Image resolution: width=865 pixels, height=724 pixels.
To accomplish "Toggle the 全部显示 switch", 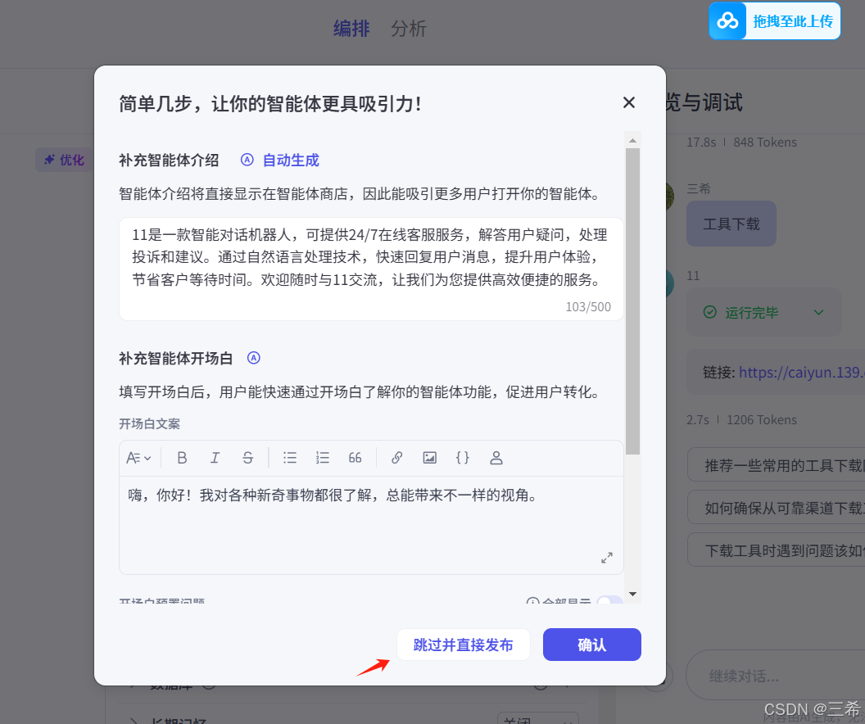I will (x=609, y=600).
